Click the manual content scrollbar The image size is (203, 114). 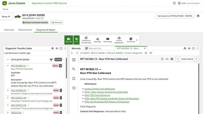[x=199, y=89]
